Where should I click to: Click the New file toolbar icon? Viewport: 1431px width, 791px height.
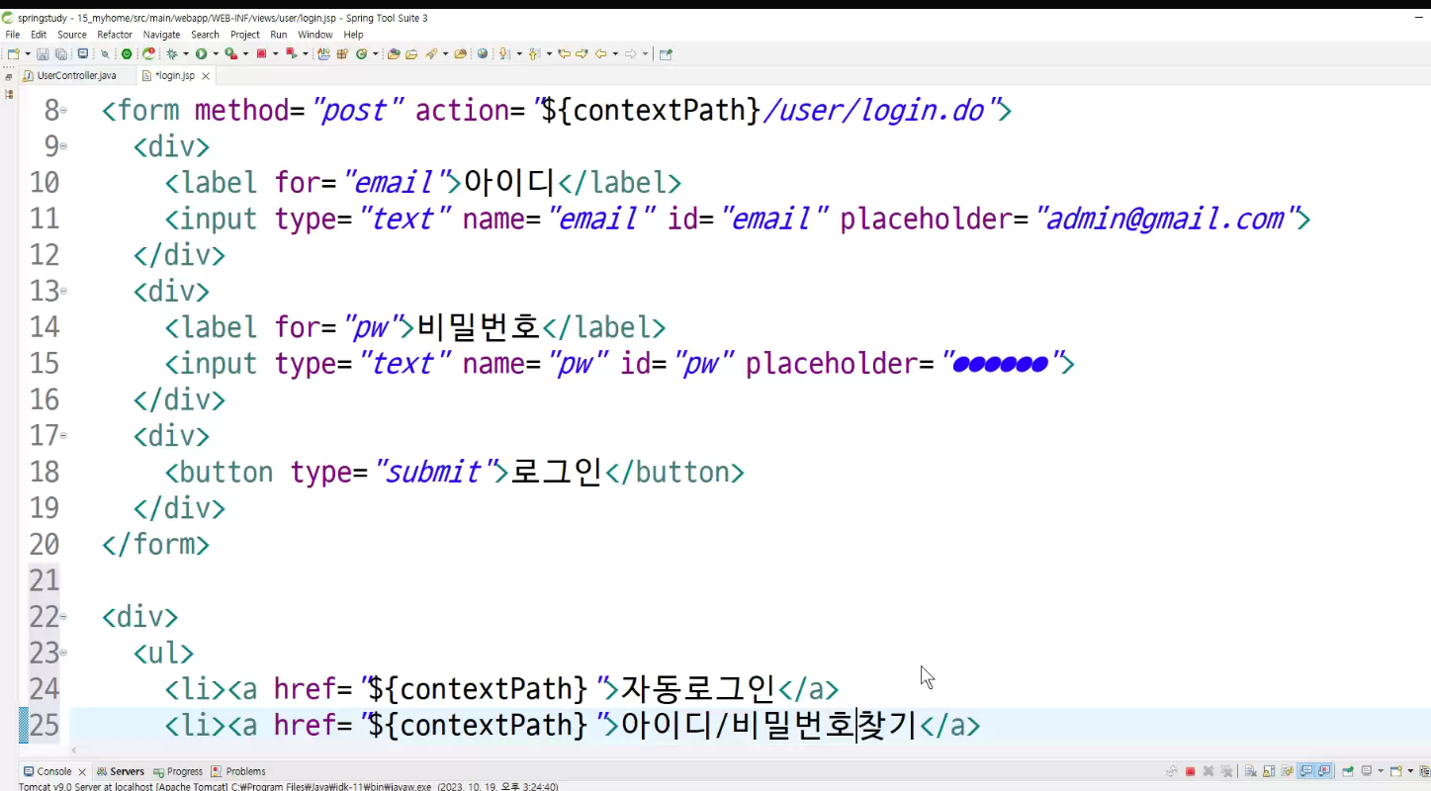[x=13, y=54]
